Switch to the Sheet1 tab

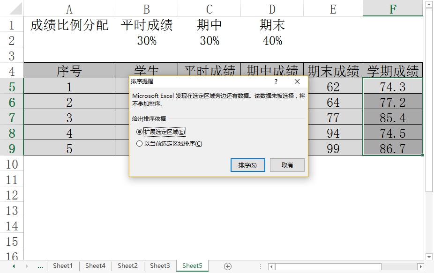point(62,266)
